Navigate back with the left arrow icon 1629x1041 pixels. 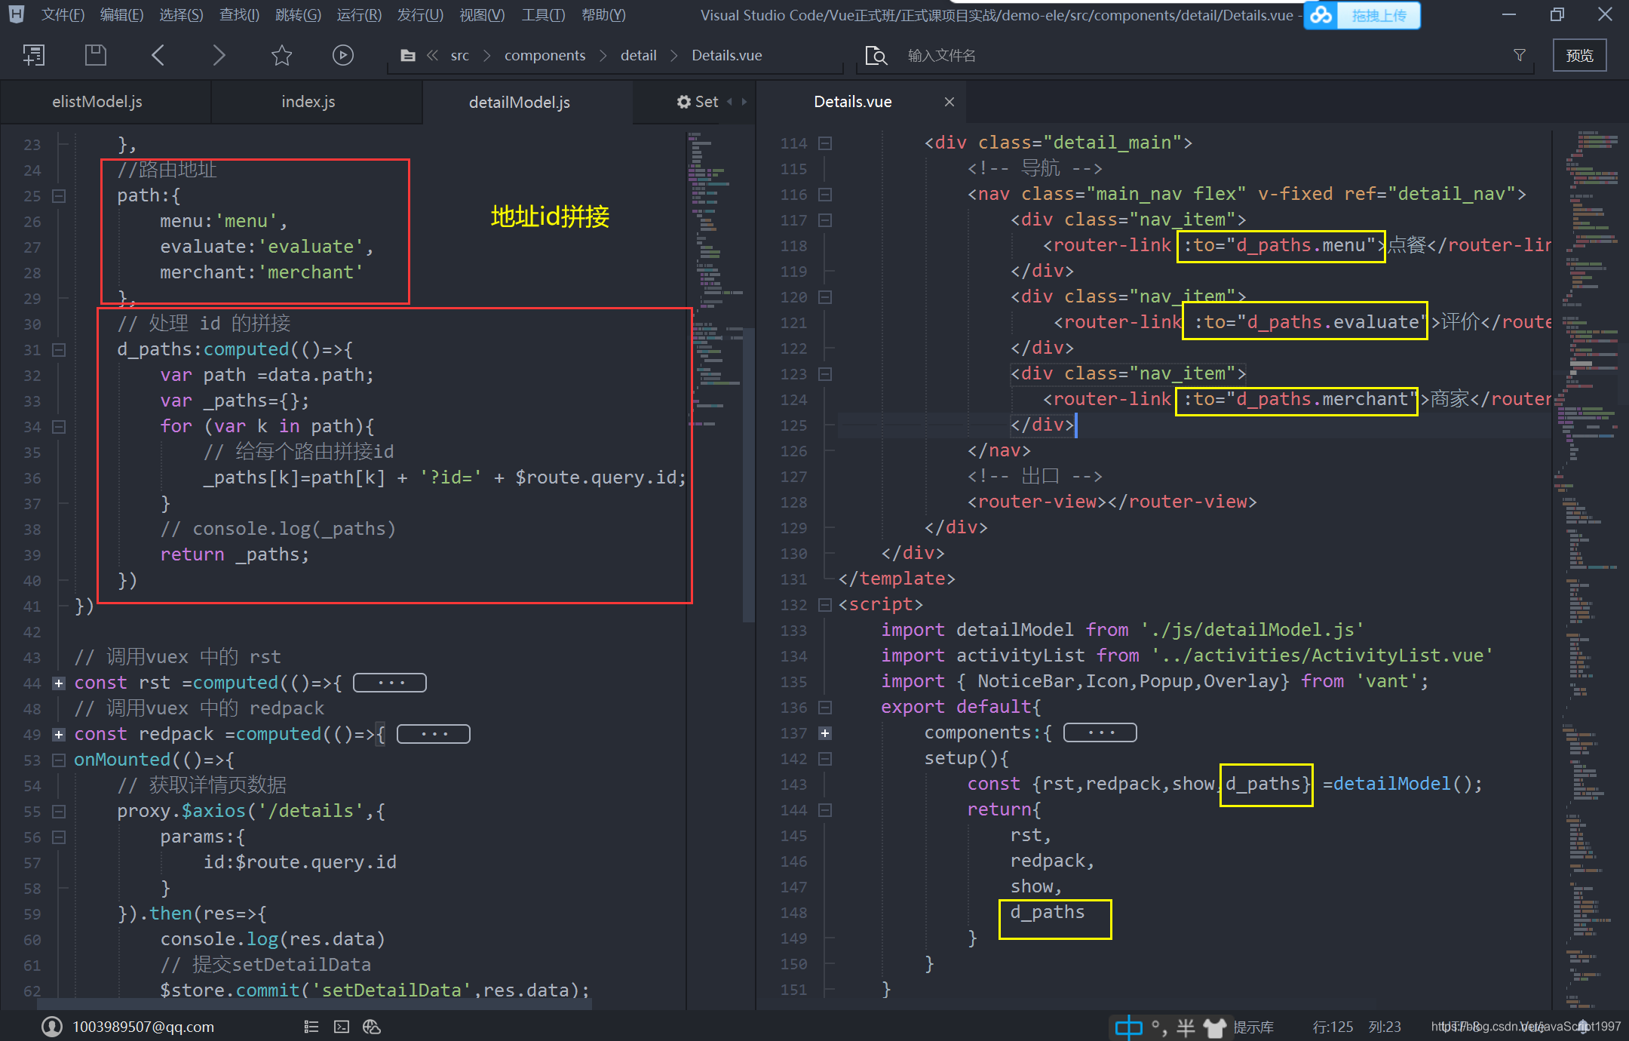click(x=158, y=55)
